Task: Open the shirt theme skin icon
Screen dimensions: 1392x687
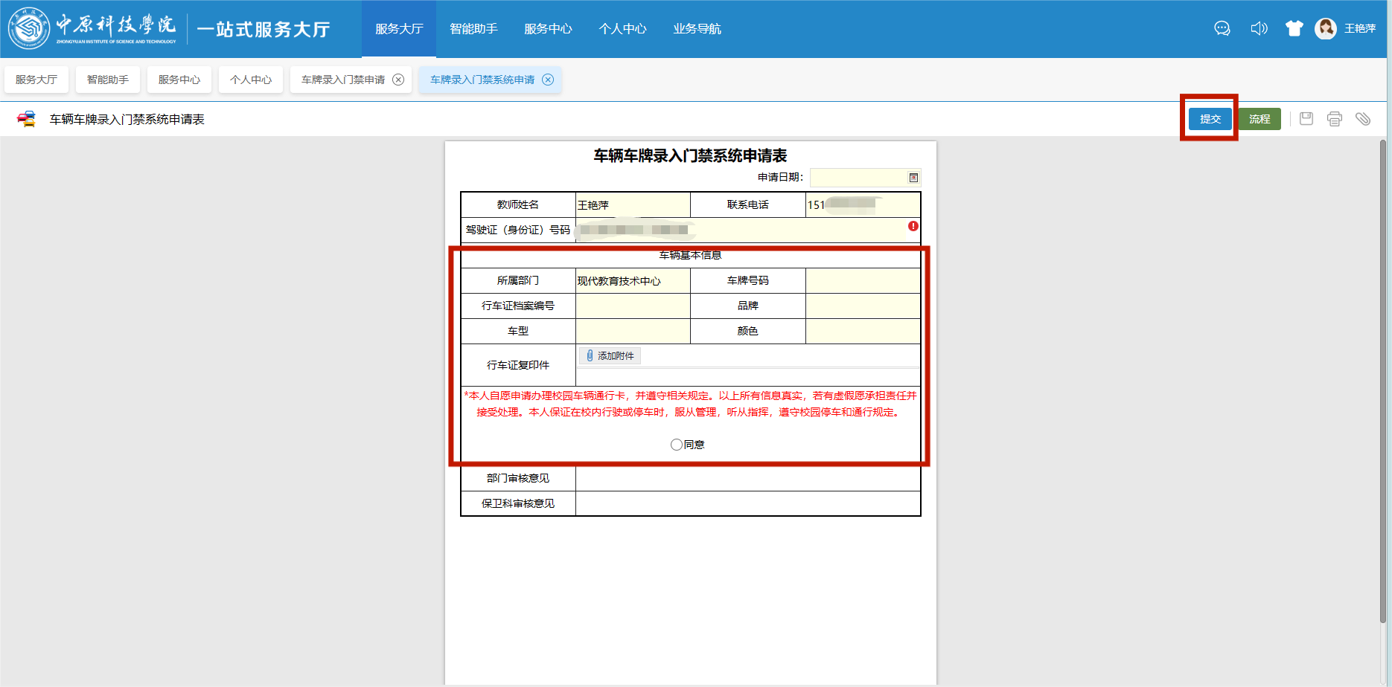Action: coord(1294,29)
